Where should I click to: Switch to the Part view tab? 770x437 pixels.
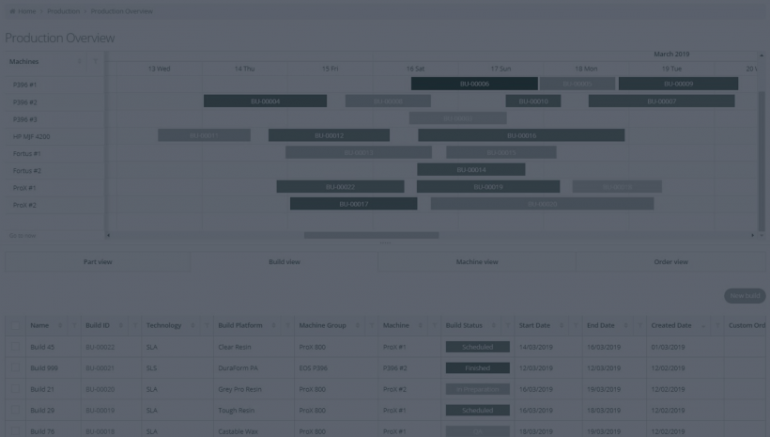[98, 262]
